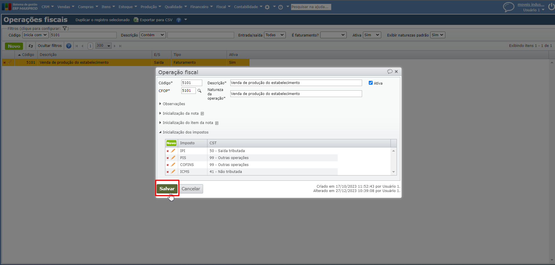This screenshot has height=265, width=555.
Task: Close the Operação fiscal dialog
Action: click(396, 72)
